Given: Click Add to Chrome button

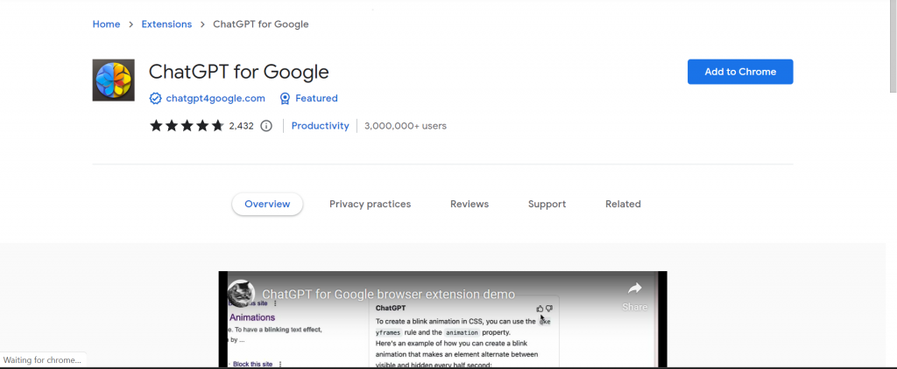Looking at the screenshot, I should (740, 72).
